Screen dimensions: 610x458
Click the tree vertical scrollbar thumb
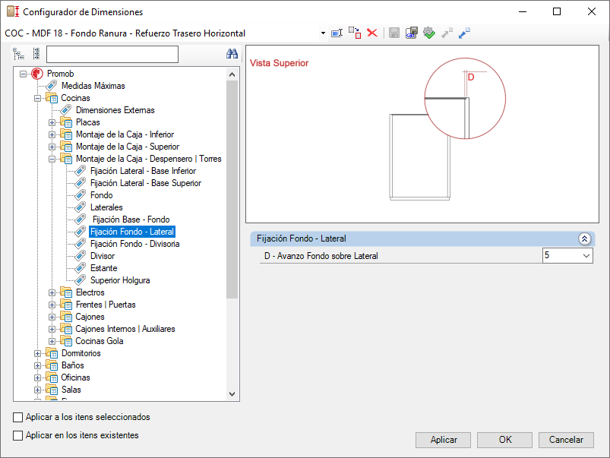click(x=232, y=189)
